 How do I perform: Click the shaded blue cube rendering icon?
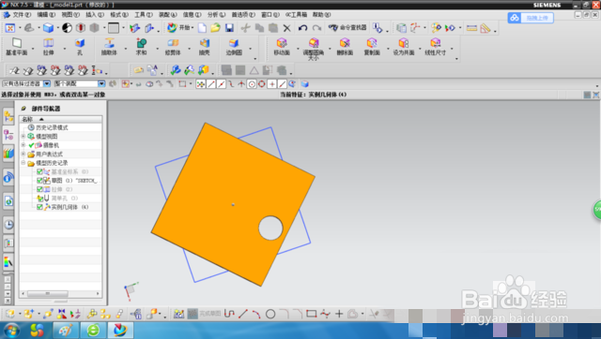(x=48, y=28)
